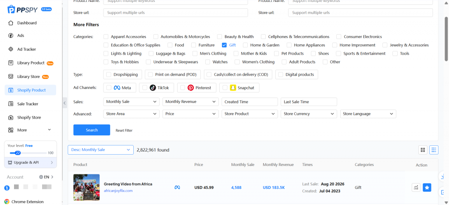449x205 pixels.
Task: Click the Meta logo in Ad Channels
Action: pos(117,88)
